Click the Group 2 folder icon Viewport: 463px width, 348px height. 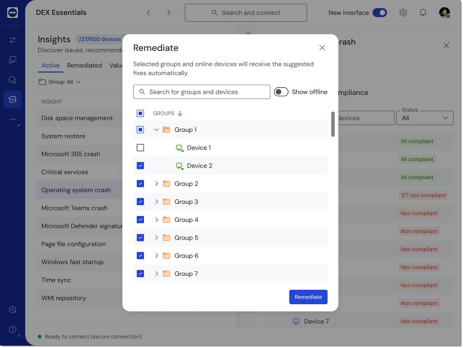(x=166, y=184)
